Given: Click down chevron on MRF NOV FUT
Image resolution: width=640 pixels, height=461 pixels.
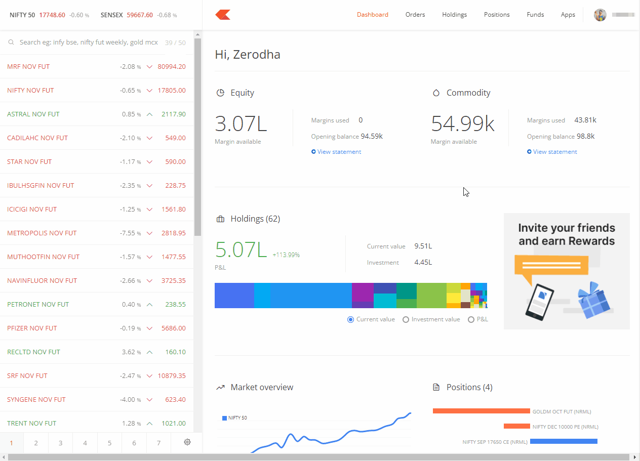Looking at the screenshot, I should pyautogui.click(x=149, y=67).
